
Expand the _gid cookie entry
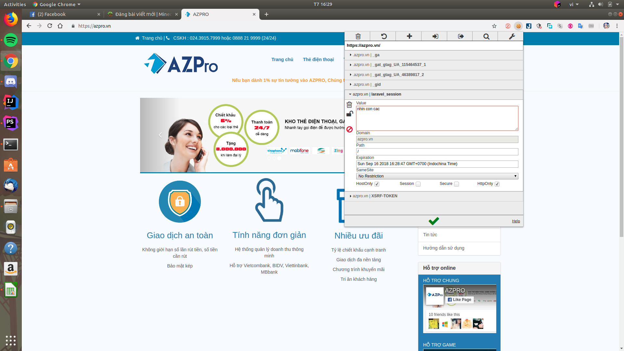point(377,84)
